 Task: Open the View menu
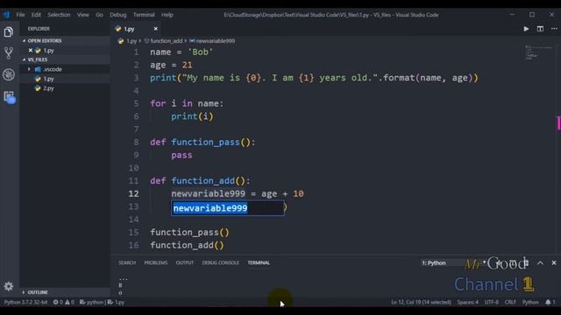click(83, 15)
